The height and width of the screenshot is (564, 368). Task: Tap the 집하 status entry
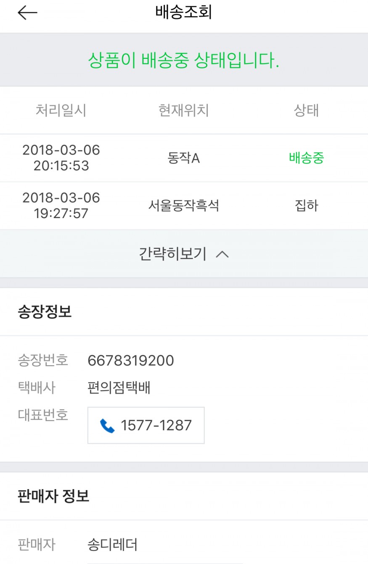point(306,206)
